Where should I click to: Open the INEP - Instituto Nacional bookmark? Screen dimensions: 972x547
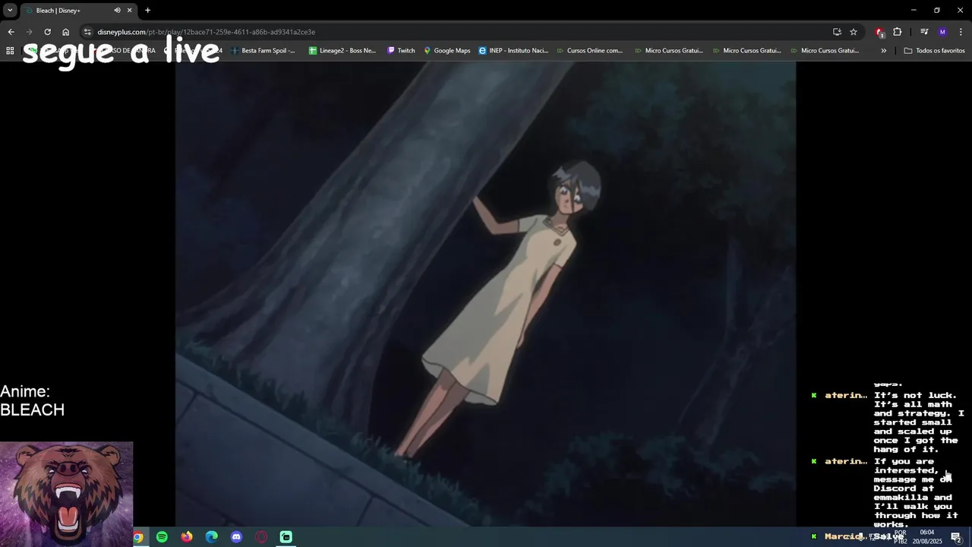(x=513, y=51)
